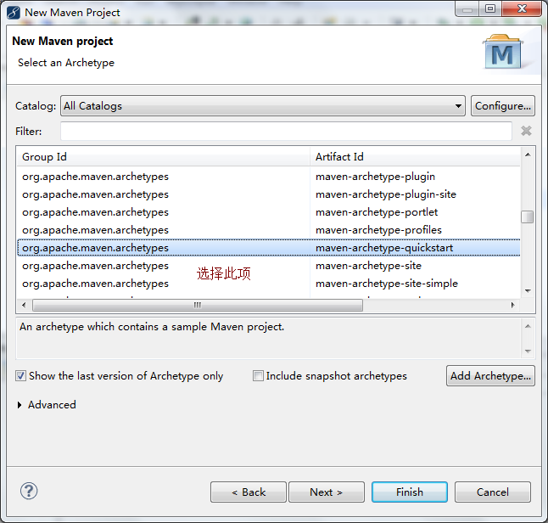This screenshot has width=548, height=523.
Task: Click the Next > button
Action: pos(327,492)
